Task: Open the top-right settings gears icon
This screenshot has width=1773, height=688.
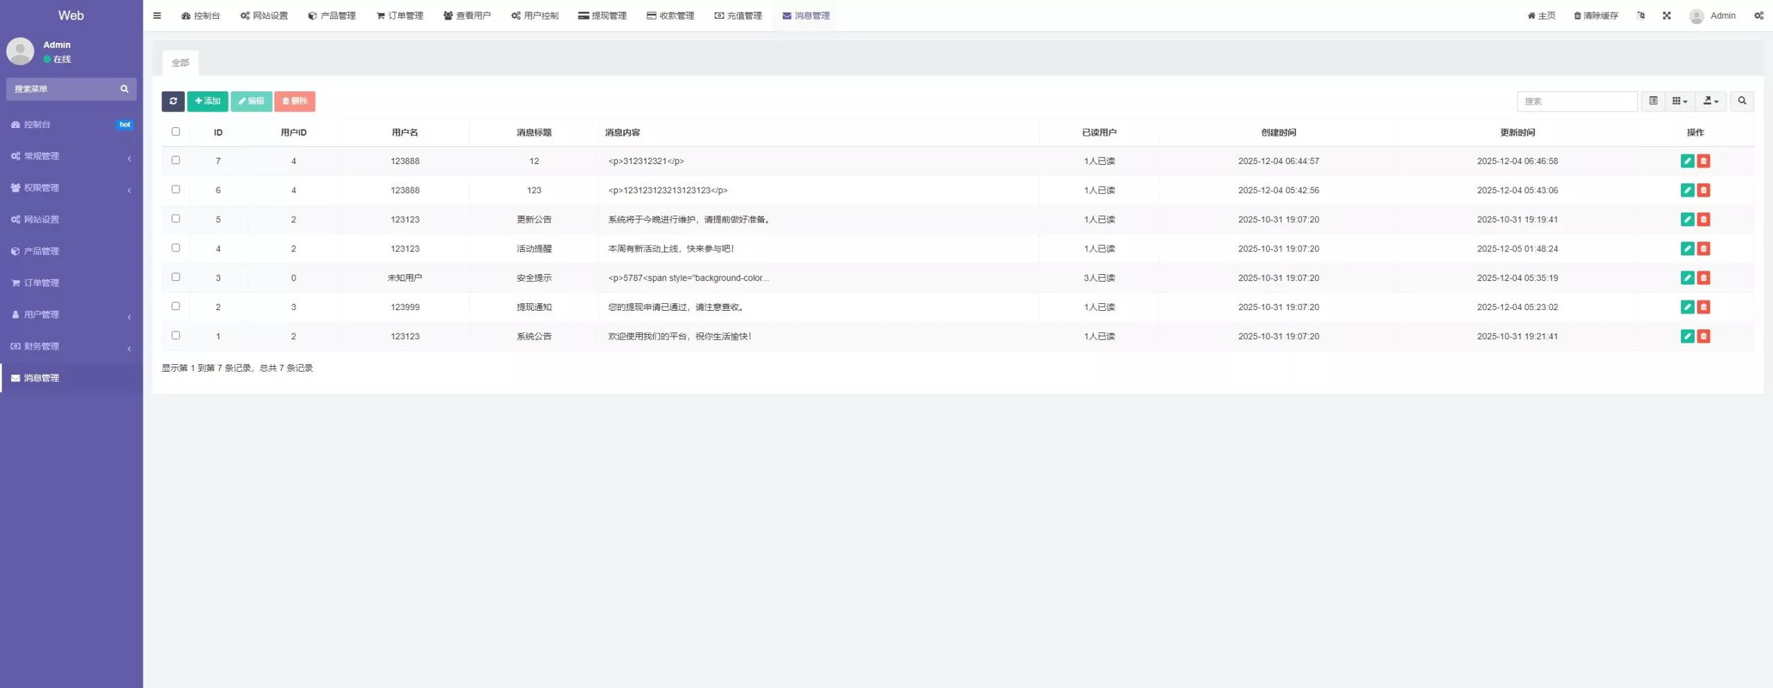Action: pyautogui.click(x=1758, y=15)
